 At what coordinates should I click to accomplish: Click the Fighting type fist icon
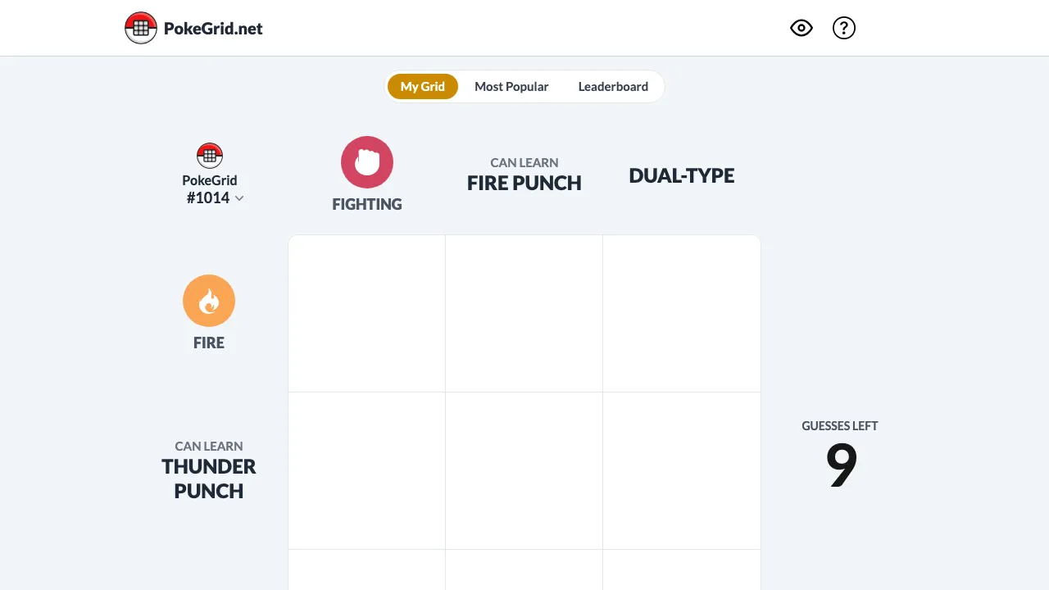pyautogui.click(x=367, y=162)
